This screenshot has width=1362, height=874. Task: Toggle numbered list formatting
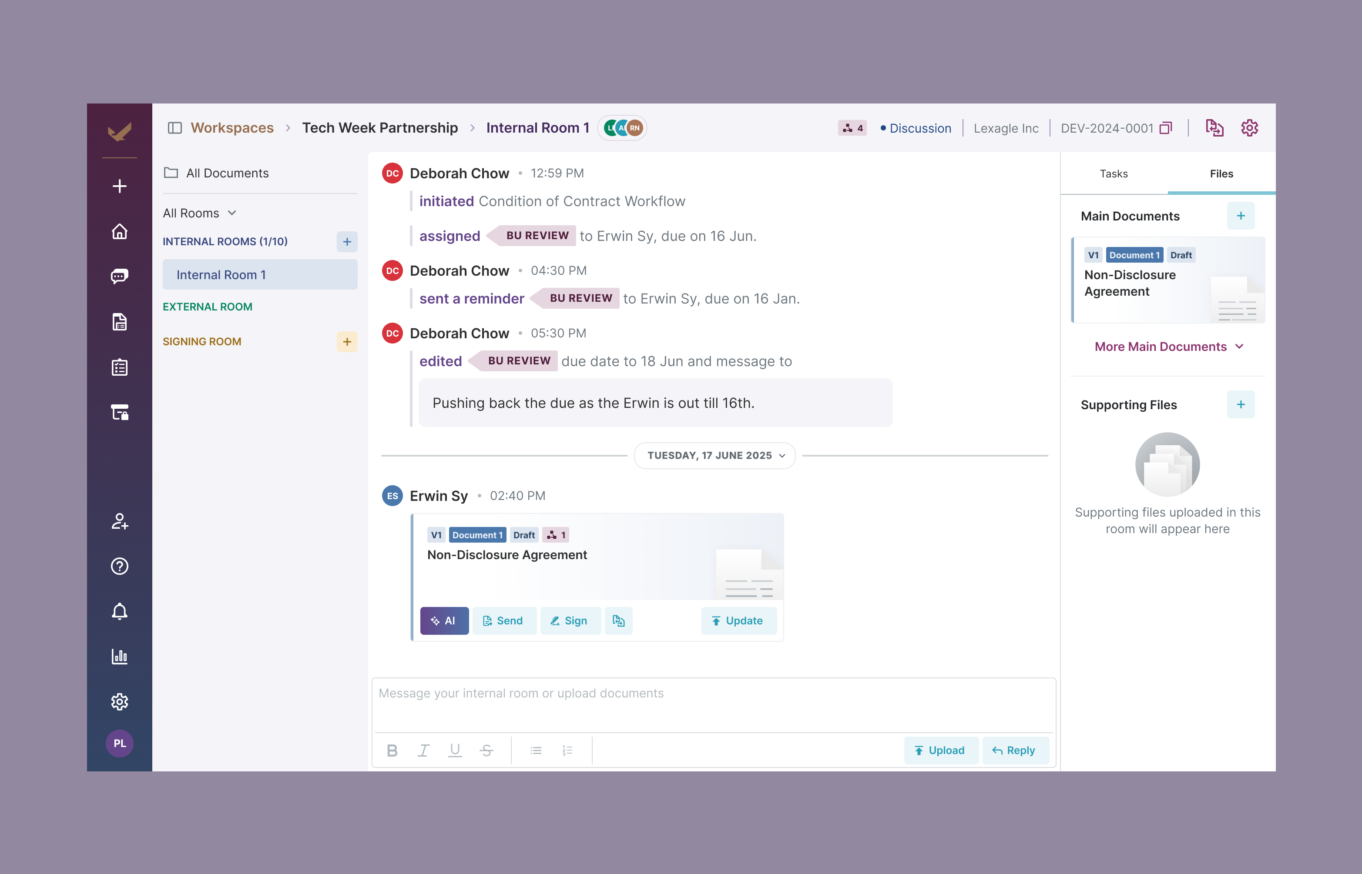pos(567,750)
